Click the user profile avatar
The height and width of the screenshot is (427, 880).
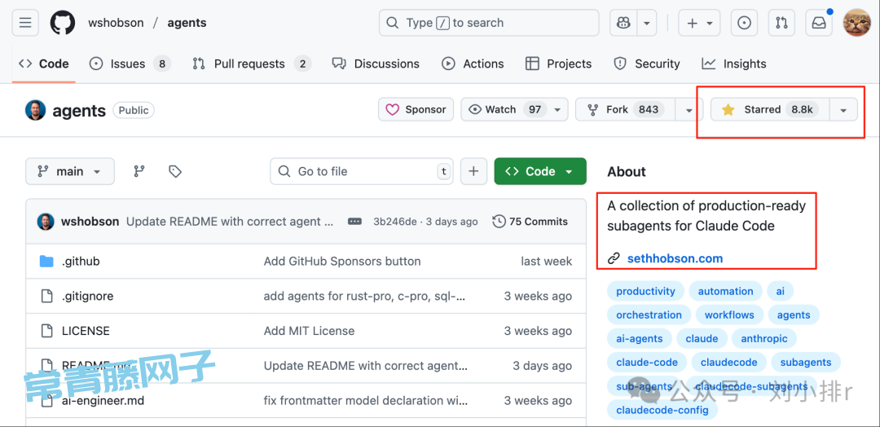coord(857,23)
